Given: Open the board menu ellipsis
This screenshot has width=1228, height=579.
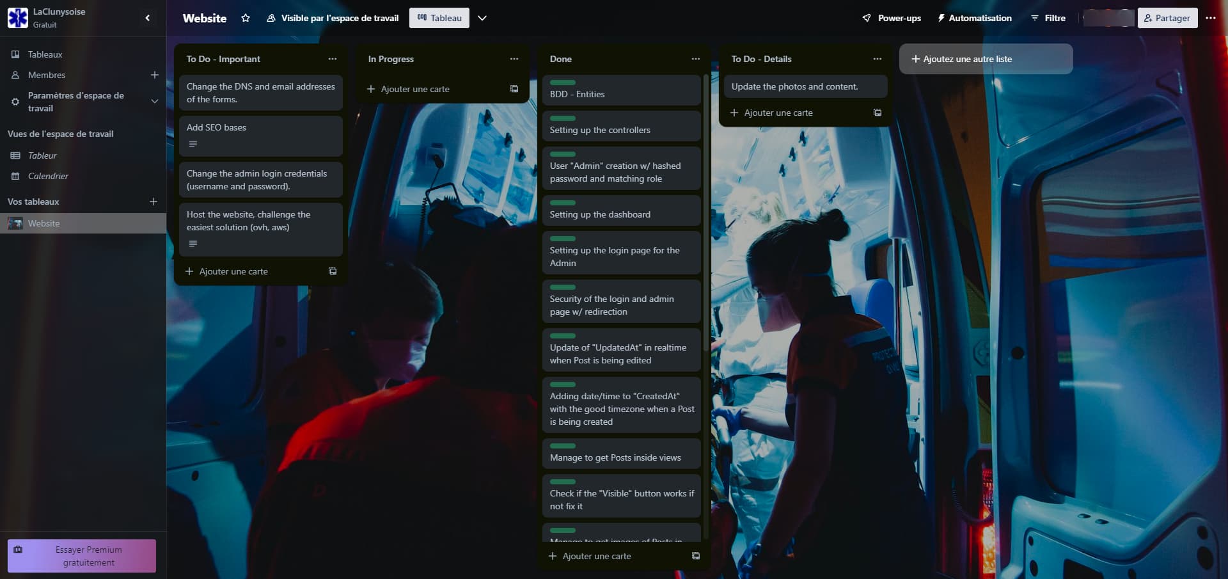Looking at the screenshot, I should click(1211, 18).
